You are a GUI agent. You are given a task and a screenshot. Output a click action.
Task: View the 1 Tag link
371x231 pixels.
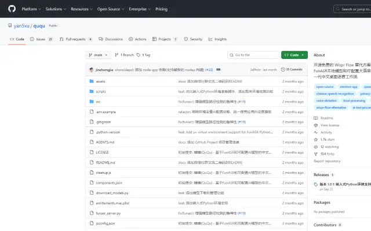[x=143, y=55]
